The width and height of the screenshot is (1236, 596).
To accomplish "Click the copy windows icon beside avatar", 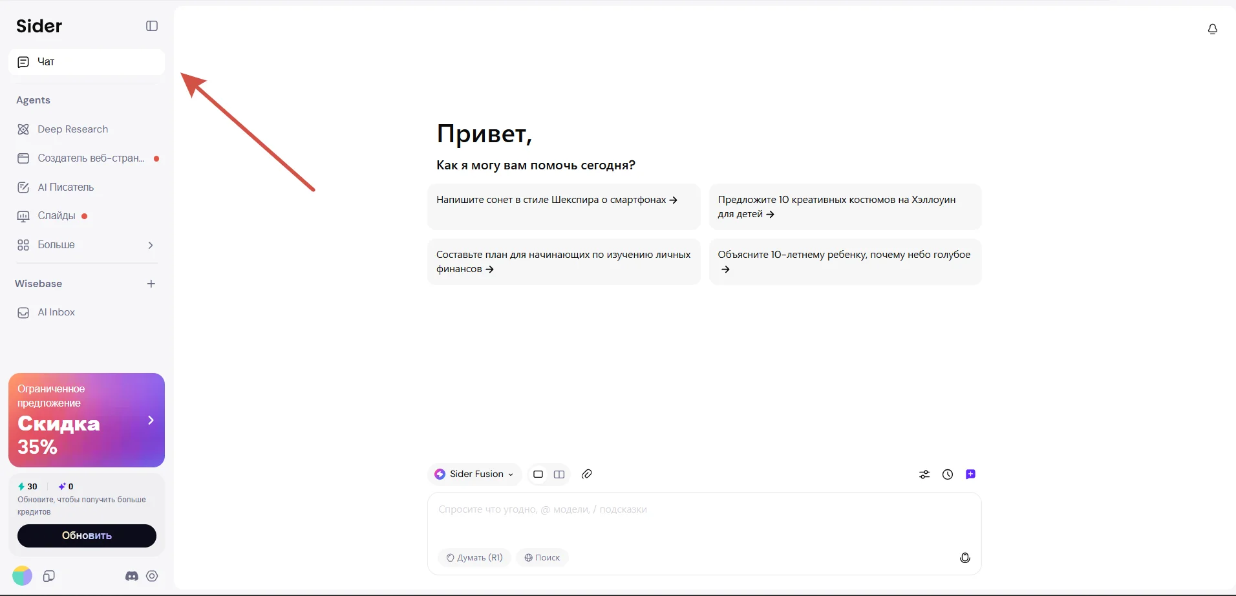I will click(49, 576).
